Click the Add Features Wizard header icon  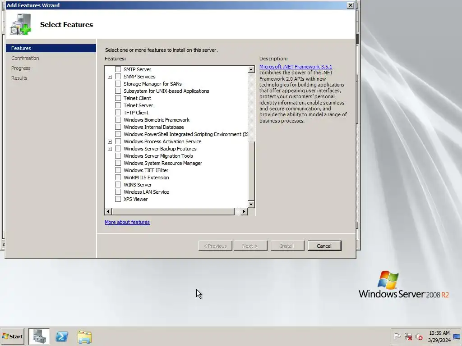pyautogui.click(x=21, y=24)
